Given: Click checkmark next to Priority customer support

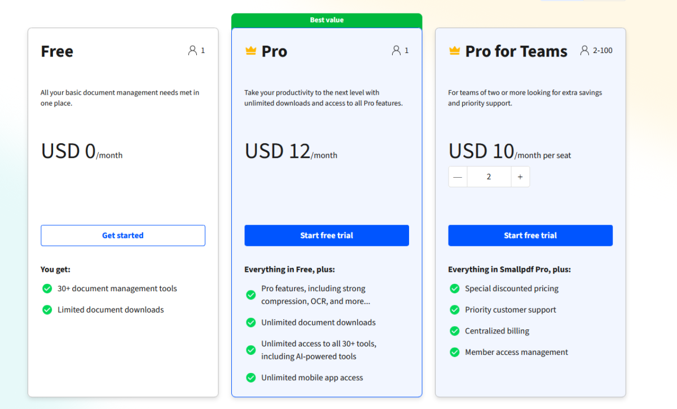Looking at the screenshot, I should pos(454,310).
